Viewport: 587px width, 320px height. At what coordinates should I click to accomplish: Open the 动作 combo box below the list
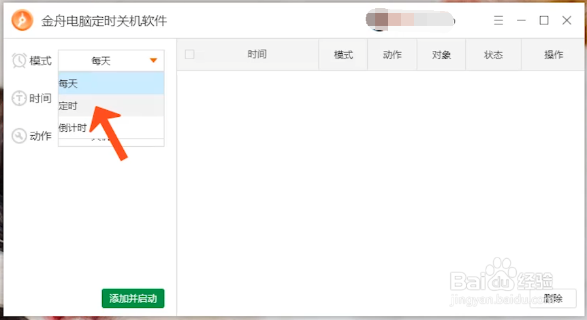[111, 143]
